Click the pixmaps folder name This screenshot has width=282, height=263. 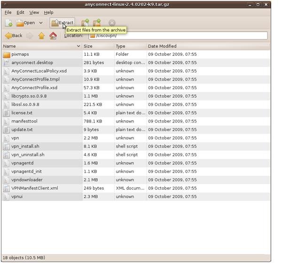(20, 54)
